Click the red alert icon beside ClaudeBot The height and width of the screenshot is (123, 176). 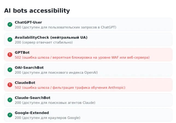point(10,85)
